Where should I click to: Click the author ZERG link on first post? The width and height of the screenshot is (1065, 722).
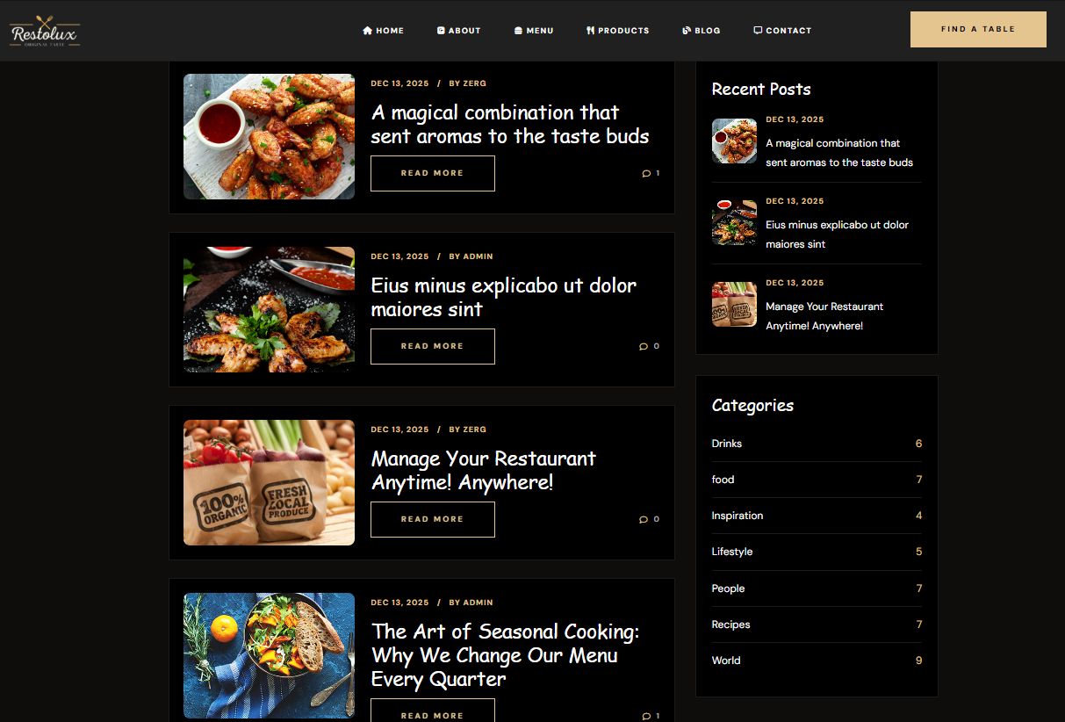[475, 83]
